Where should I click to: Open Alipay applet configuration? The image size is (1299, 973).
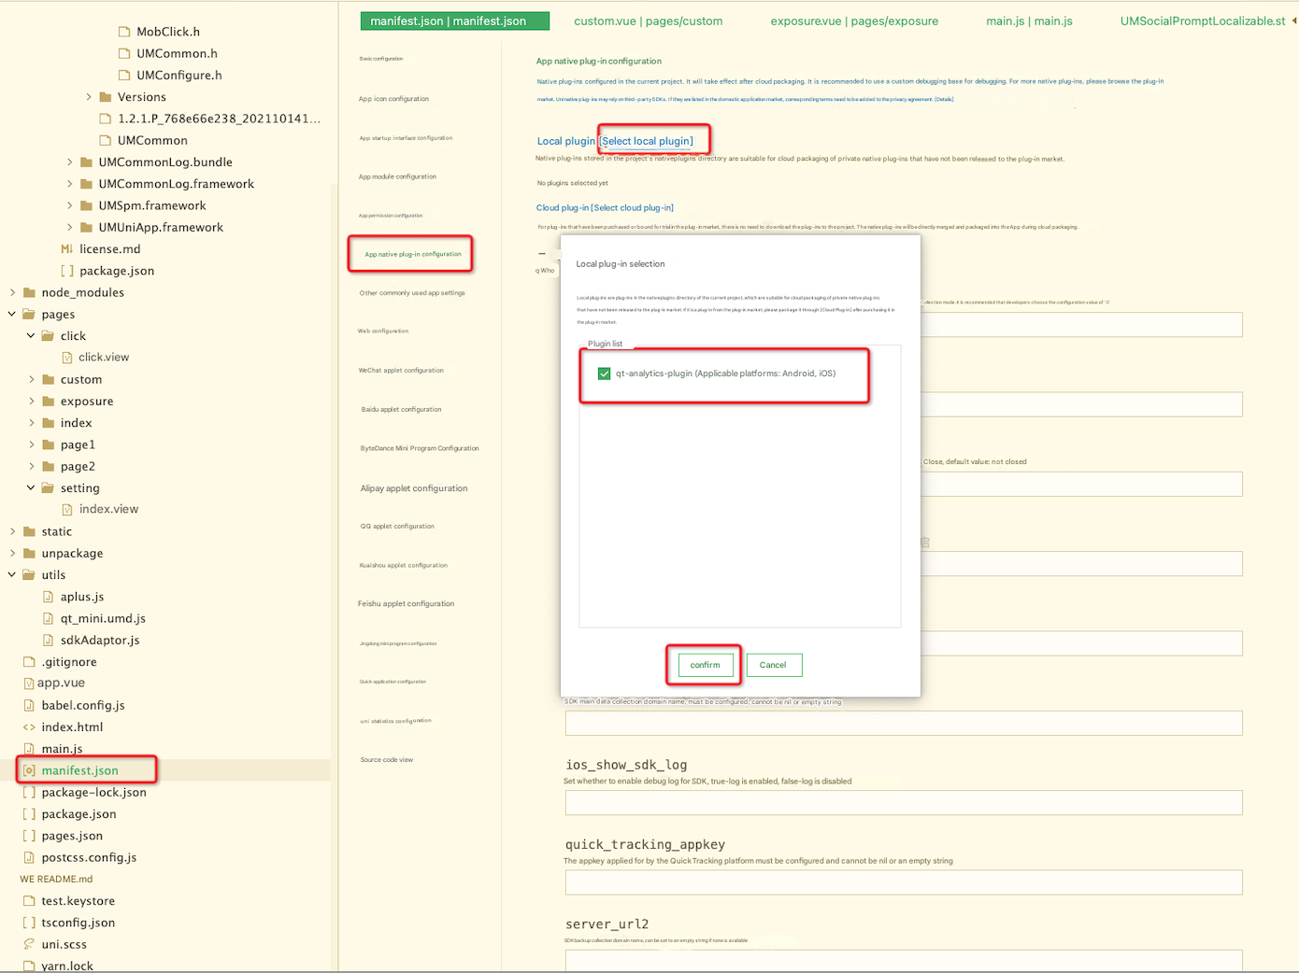[414, 488]
